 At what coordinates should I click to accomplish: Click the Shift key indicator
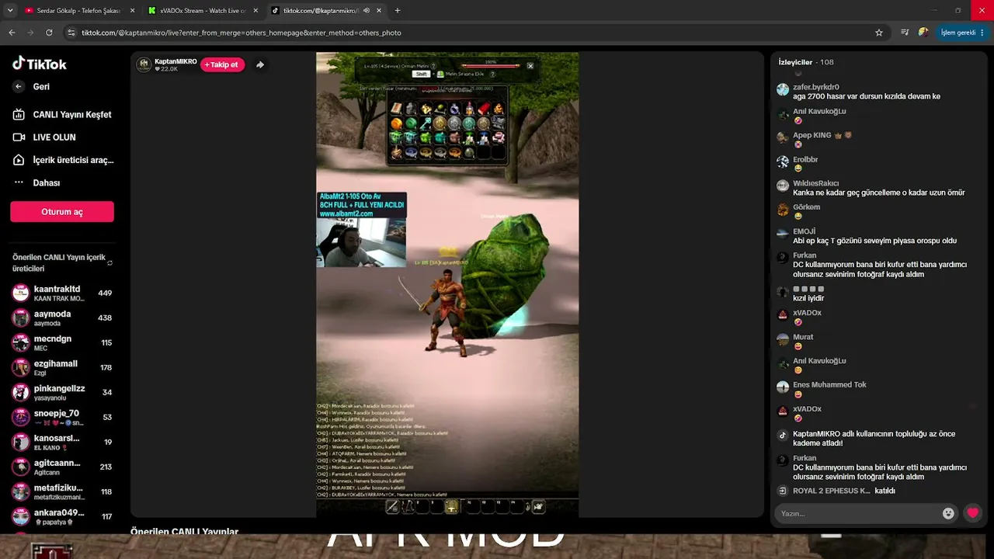(x=421, y=75)
